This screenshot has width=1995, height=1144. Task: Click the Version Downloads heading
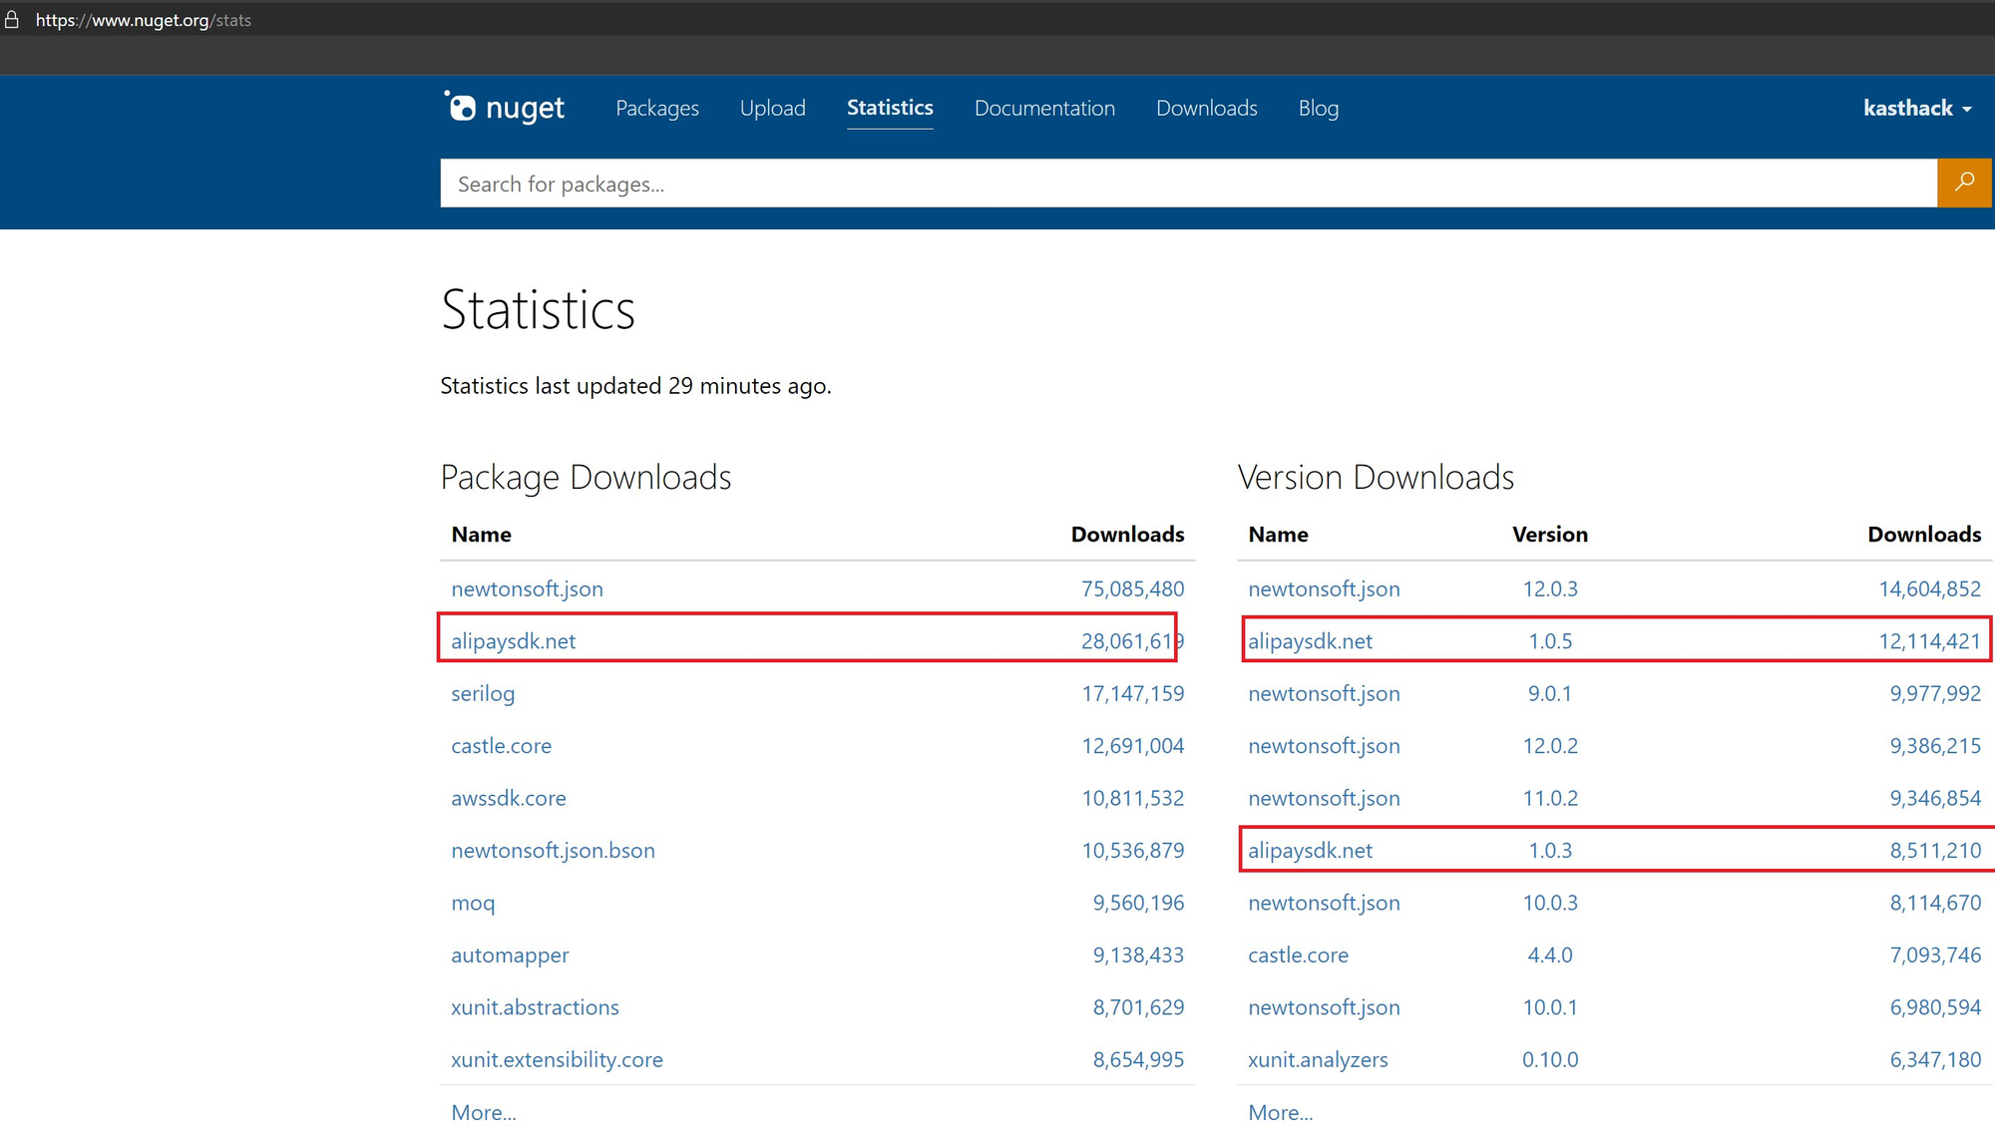1376,478
